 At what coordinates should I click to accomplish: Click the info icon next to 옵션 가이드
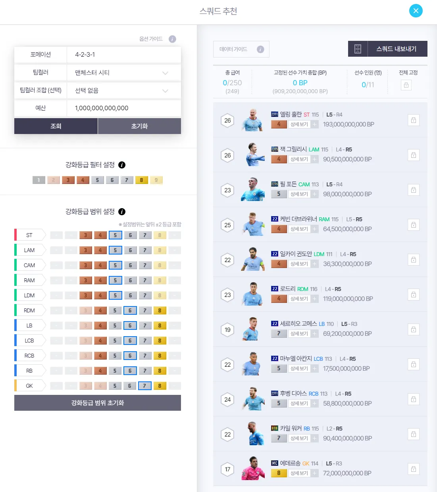[x=172, y=39]
